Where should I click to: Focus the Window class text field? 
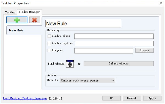(x=114, y=36)
